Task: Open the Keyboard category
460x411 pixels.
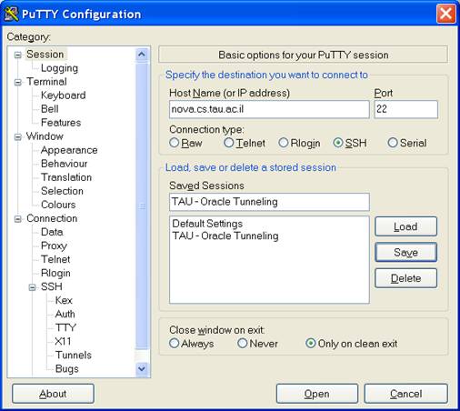Action: (63, 95)
